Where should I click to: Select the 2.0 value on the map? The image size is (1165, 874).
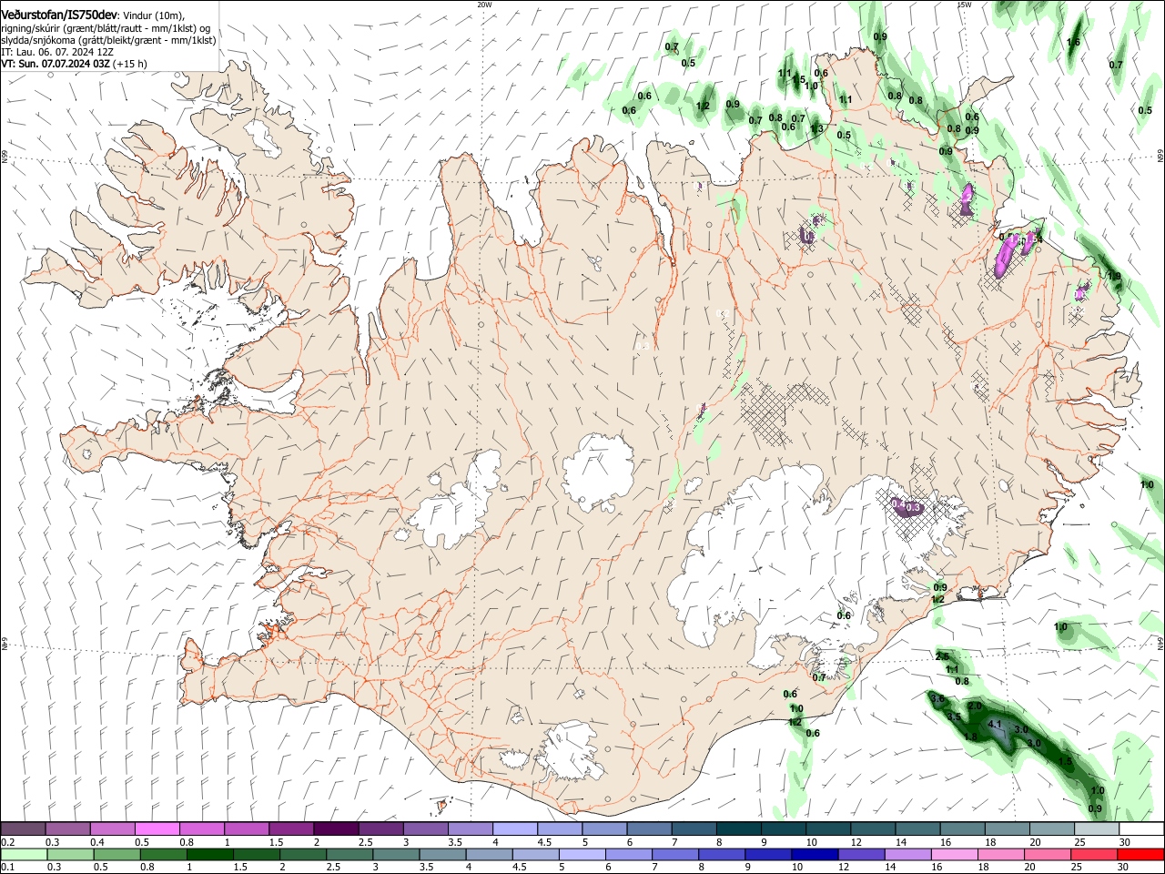coord(974,706)
